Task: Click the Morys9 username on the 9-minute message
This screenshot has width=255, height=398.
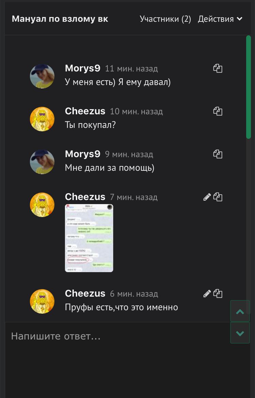Action: [x=83, y=154]
